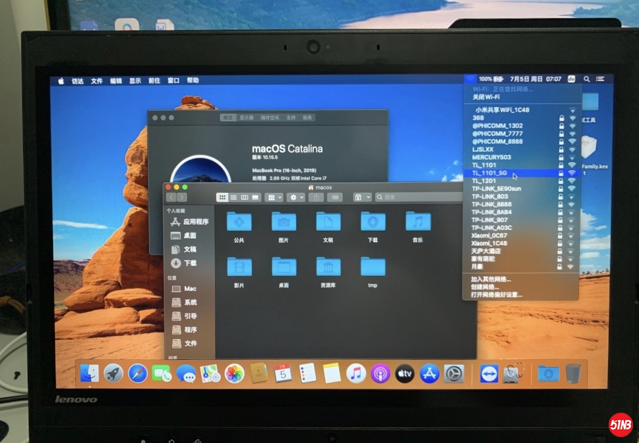Open Launchpad from the Dock
This screenshot has width=639, height=443.
pyautogui.click(x=113, y=373)
